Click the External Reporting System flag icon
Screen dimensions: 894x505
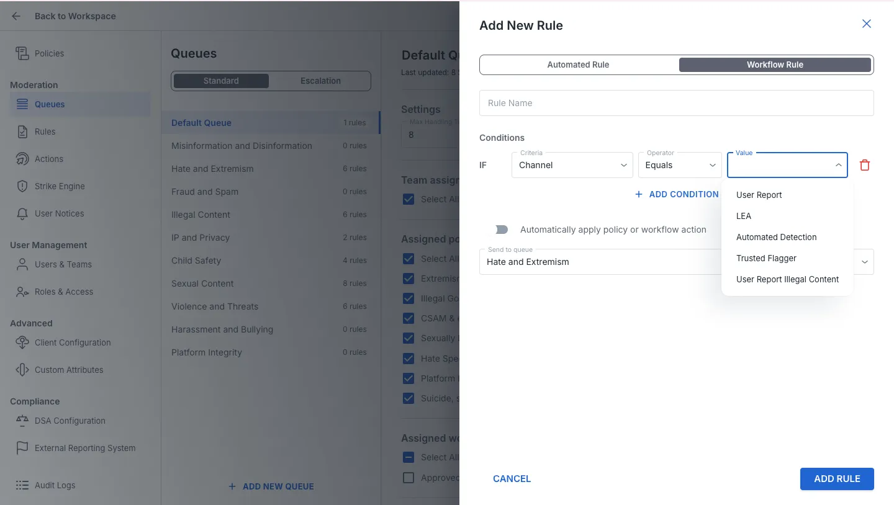22,448
